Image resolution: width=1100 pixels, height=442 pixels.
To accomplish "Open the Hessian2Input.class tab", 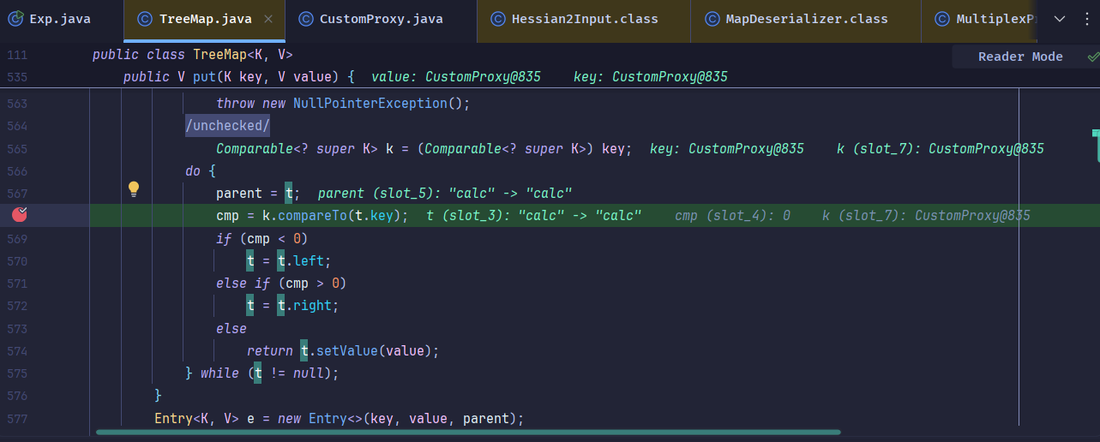I will tap(585, 19).
